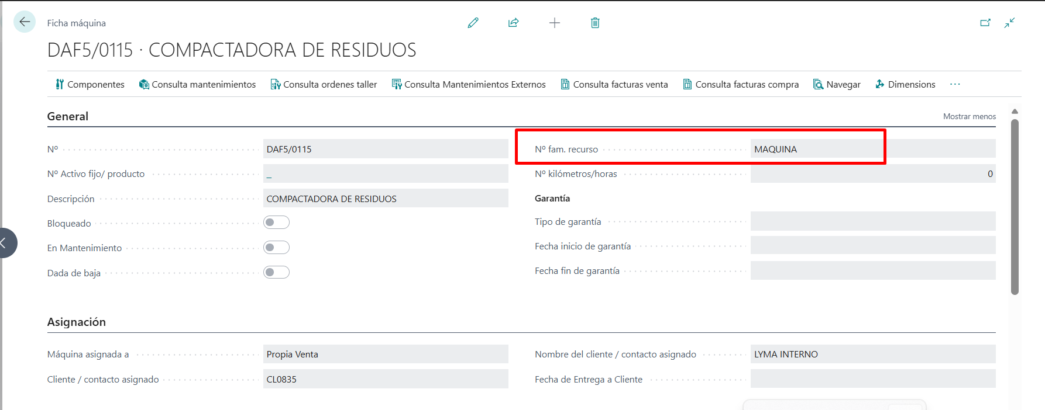1045x410 pixels.
Task: Click the Navegar action
Action: 837,84
